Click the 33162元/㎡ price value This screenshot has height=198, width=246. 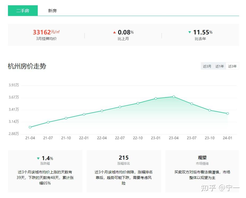pos(46,32)
